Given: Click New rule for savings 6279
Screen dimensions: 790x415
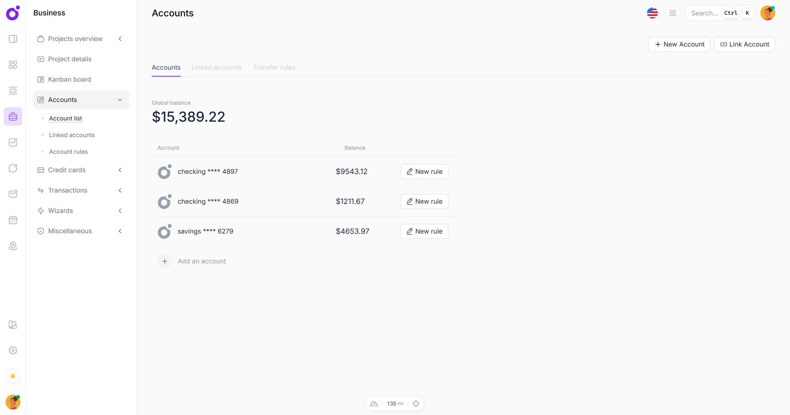Looking at the screenshot, I should click(x=424, y=231).
